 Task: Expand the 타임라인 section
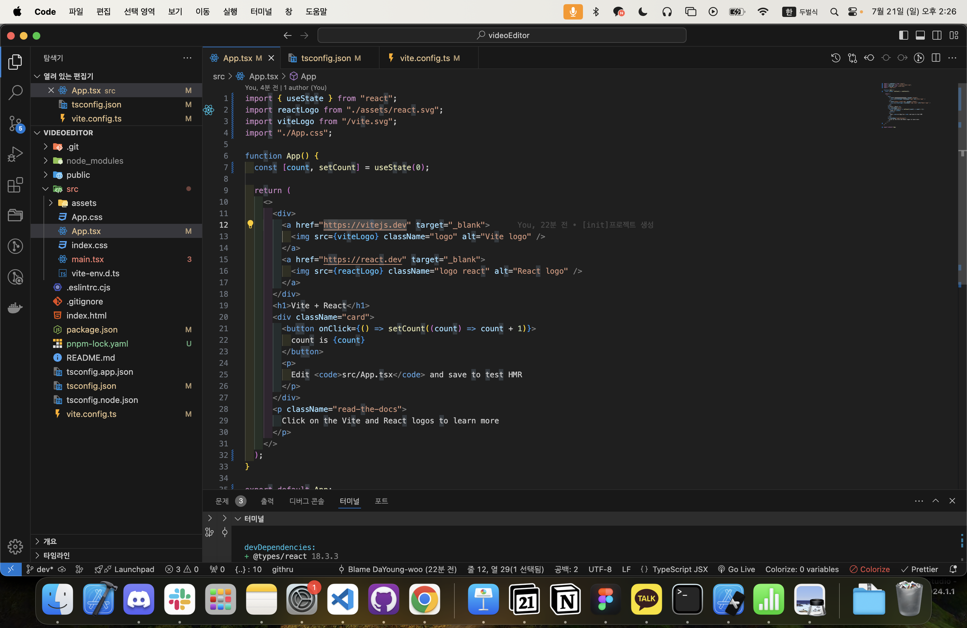57,555
